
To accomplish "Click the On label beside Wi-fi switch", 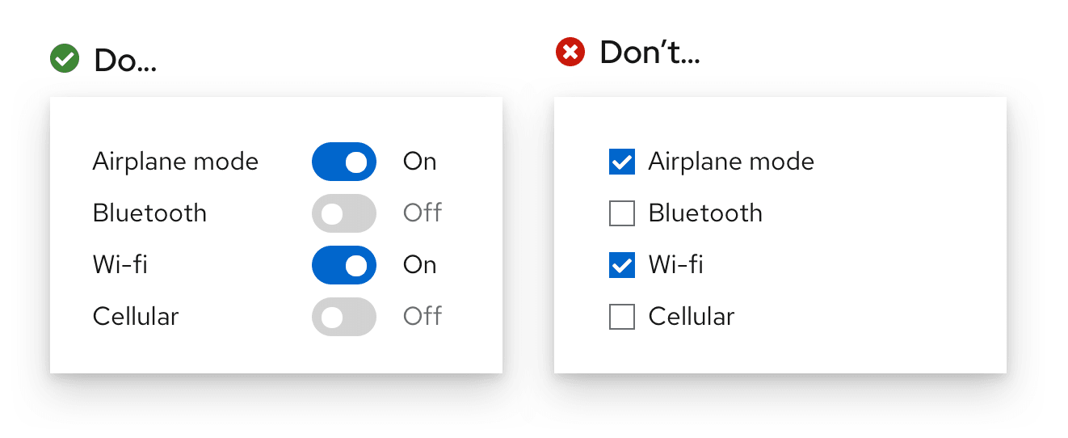I will pos(420,265).
